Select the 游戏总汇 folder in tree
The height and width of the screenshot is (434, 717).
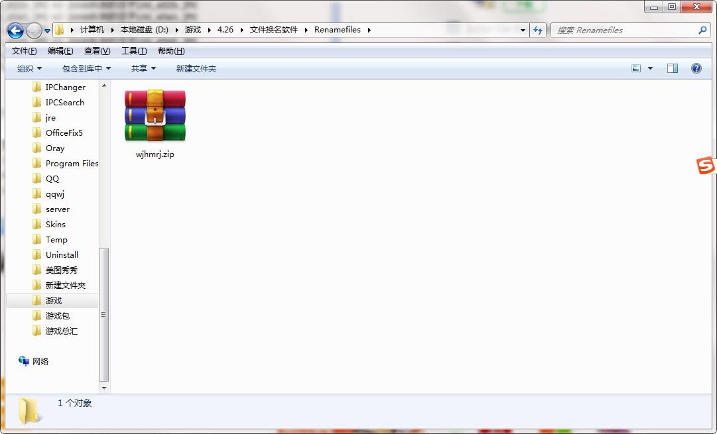(61, 331)
